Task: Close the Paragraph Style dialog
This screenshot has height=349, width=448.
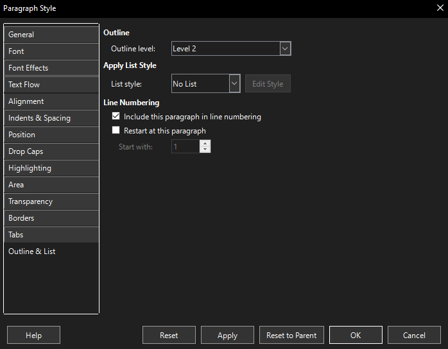Action: coord(440,8)
